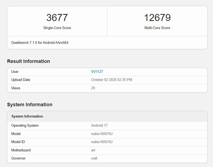The height and width of the screenshot is (167, 213).
Task: Click the Result Information heading
Action: (29, 61)
